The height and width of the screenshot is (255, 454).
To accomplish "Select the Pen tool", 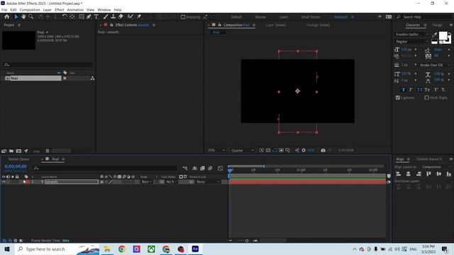I will 89,17.
